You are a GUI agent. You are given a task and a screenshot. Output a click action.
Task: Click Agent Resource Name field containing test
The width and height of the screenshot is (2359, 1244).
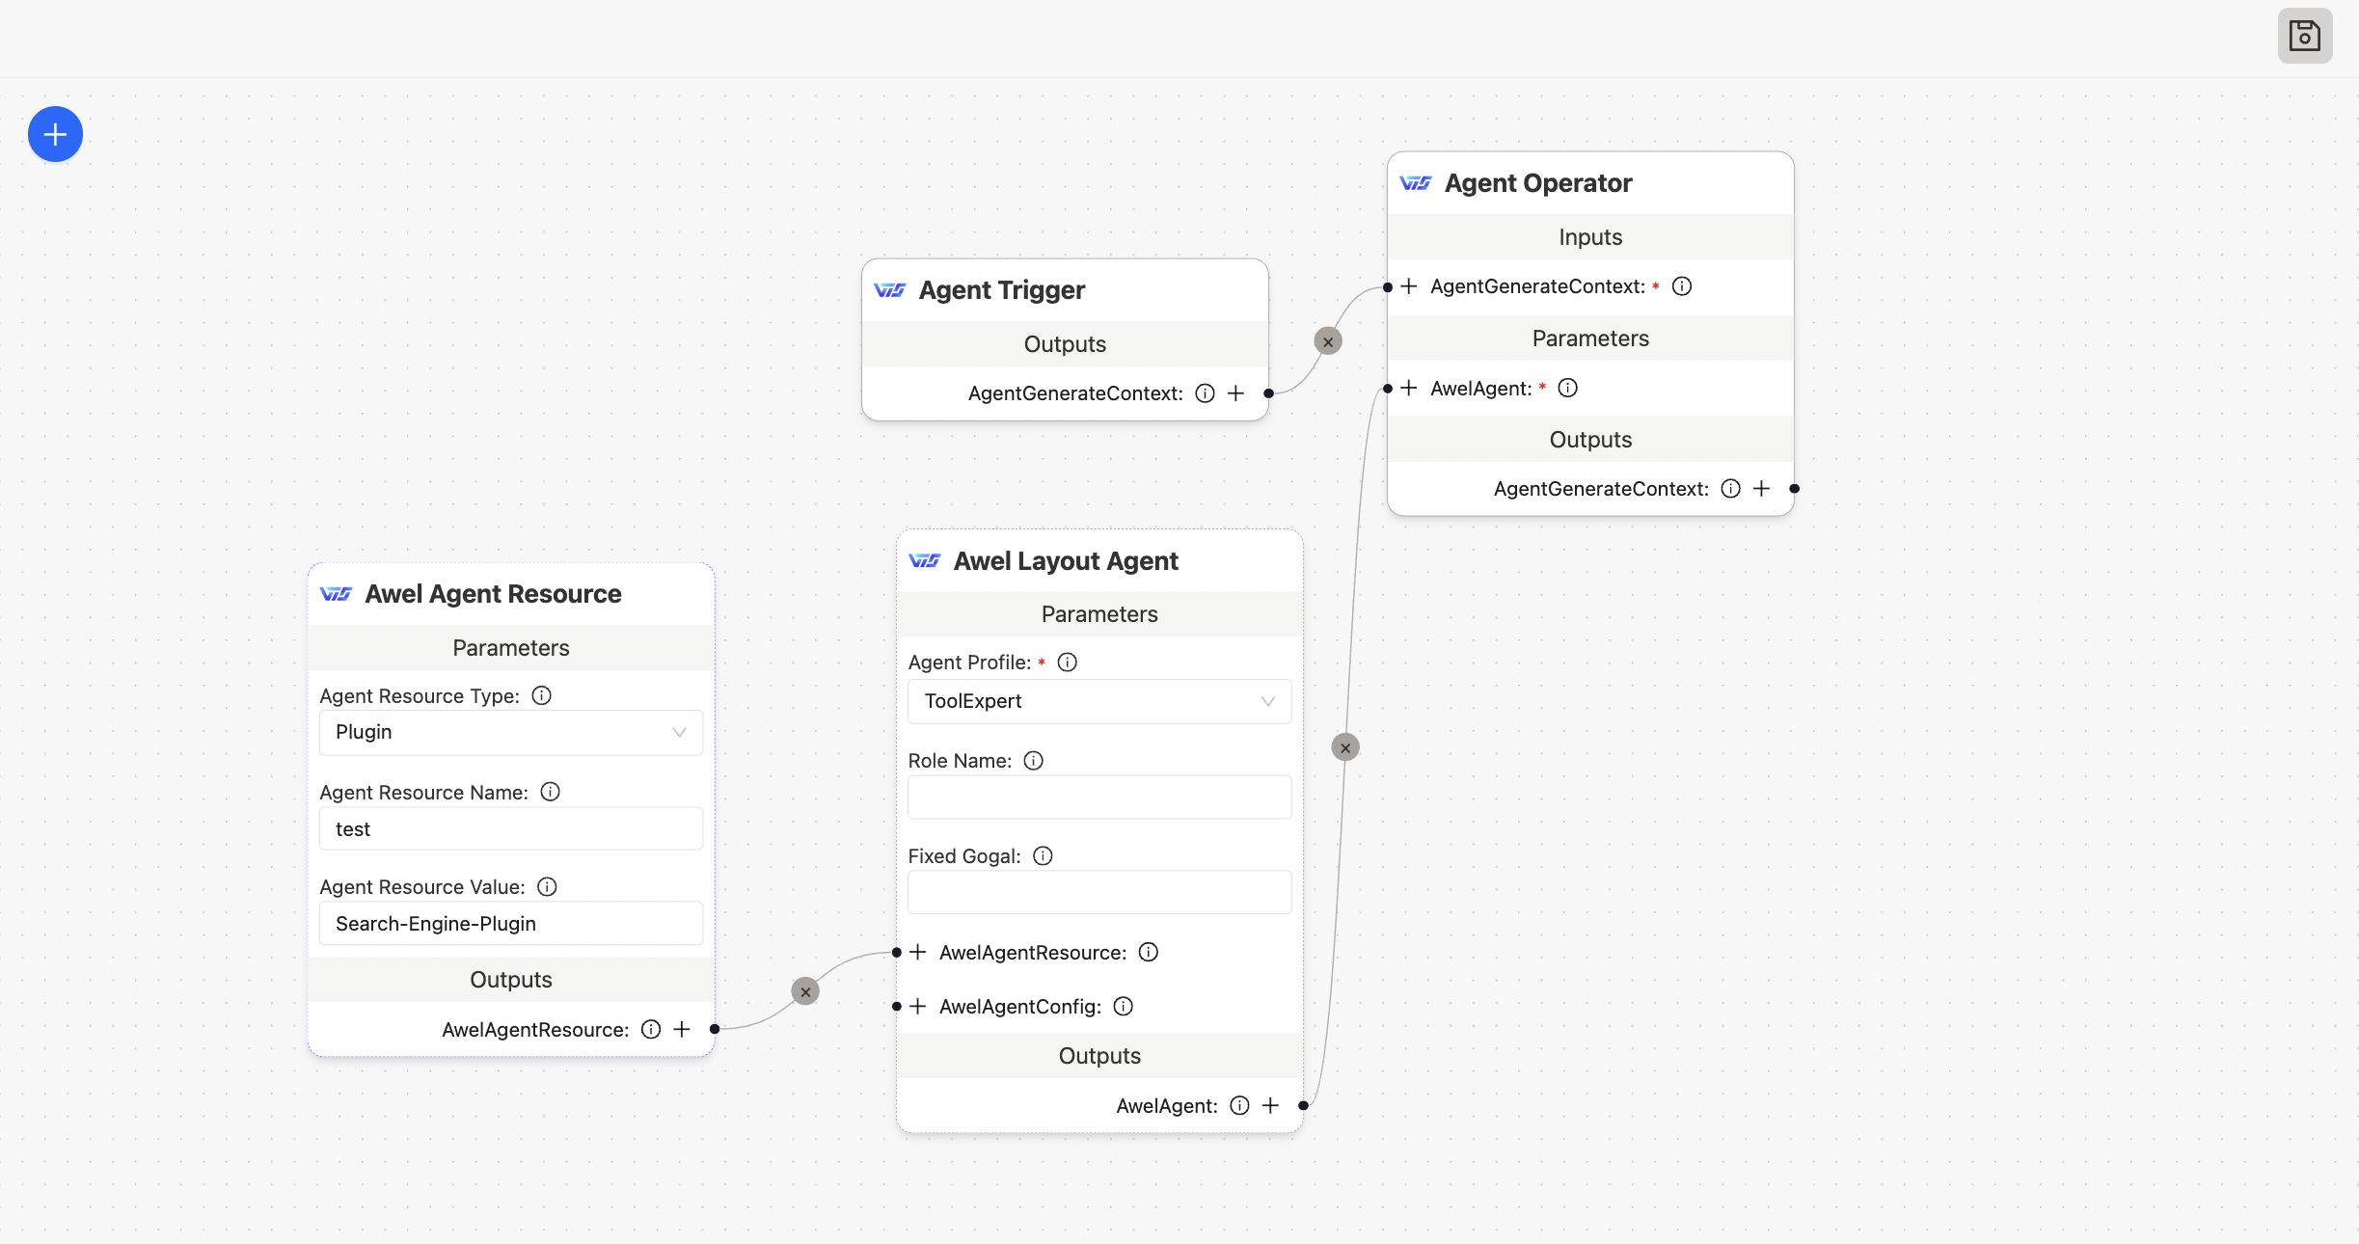coord(510,829)
